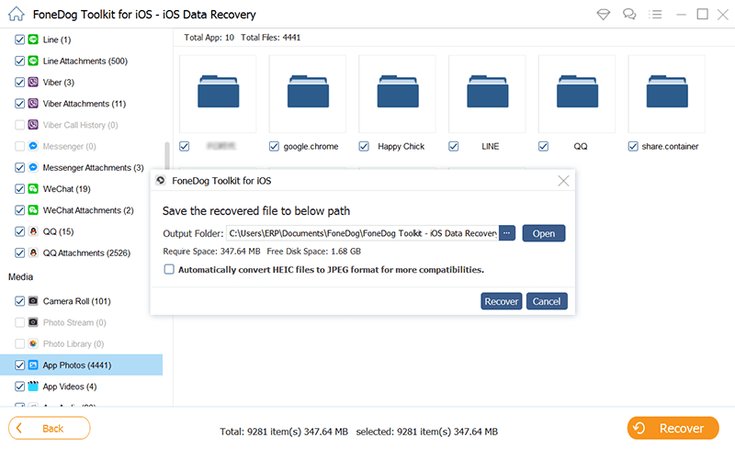
Task: Uncheck the App Photos (4441) checkbox
Action: tap(19, 365)
